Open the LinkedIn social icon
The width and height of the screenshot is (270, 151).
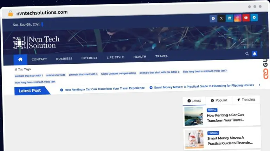click(230, 18)
